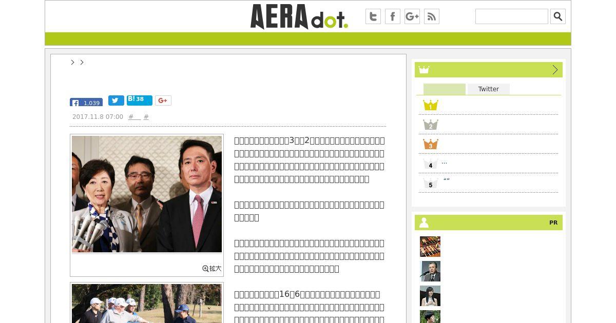The height and width of the screenshot is (323, 616).
Task: Bookmark article with Hatena B! 38 button
Action: coord(140,100)
